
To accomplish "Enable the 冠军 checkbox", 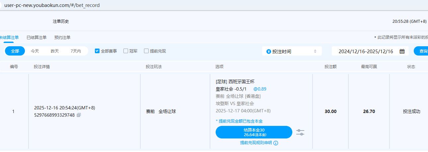I will pos(126,51).
